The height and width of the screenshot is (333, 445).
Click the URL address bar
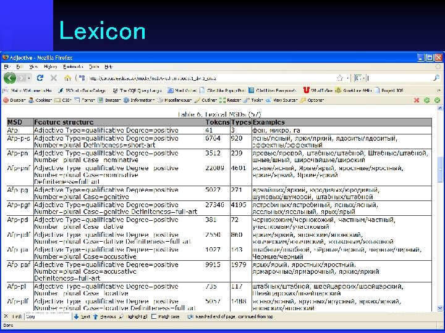210,78
